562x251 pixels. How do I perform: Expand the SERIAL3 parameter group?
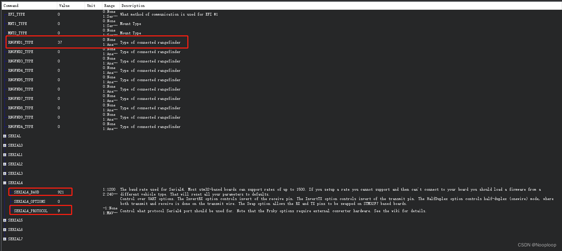click(5, 173)
